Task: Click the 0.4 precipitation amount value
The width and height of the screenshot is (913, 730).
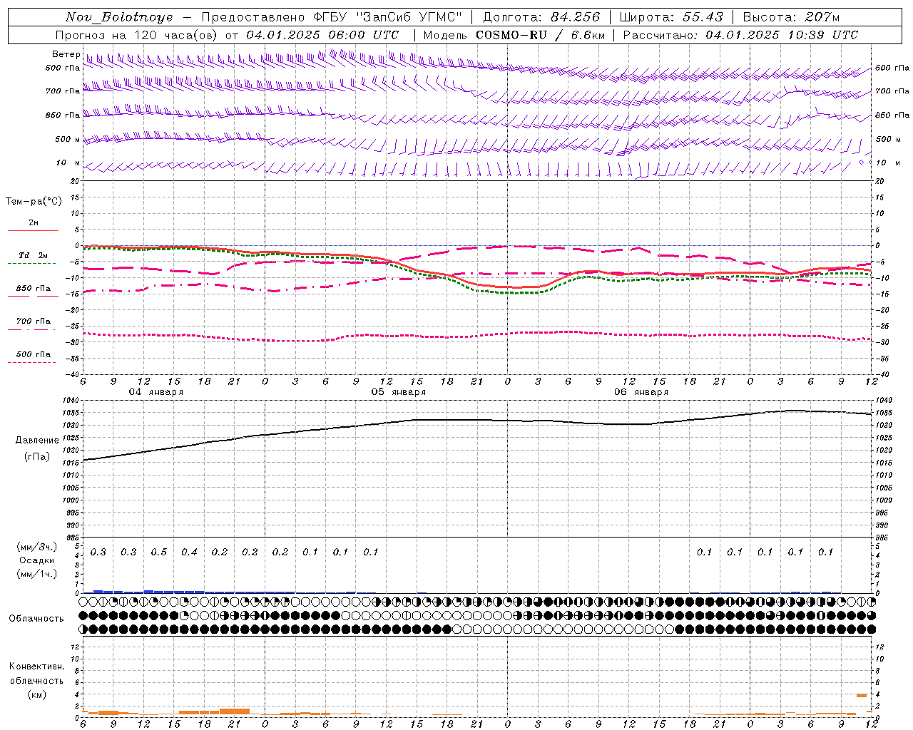Action: coord(189,552)
